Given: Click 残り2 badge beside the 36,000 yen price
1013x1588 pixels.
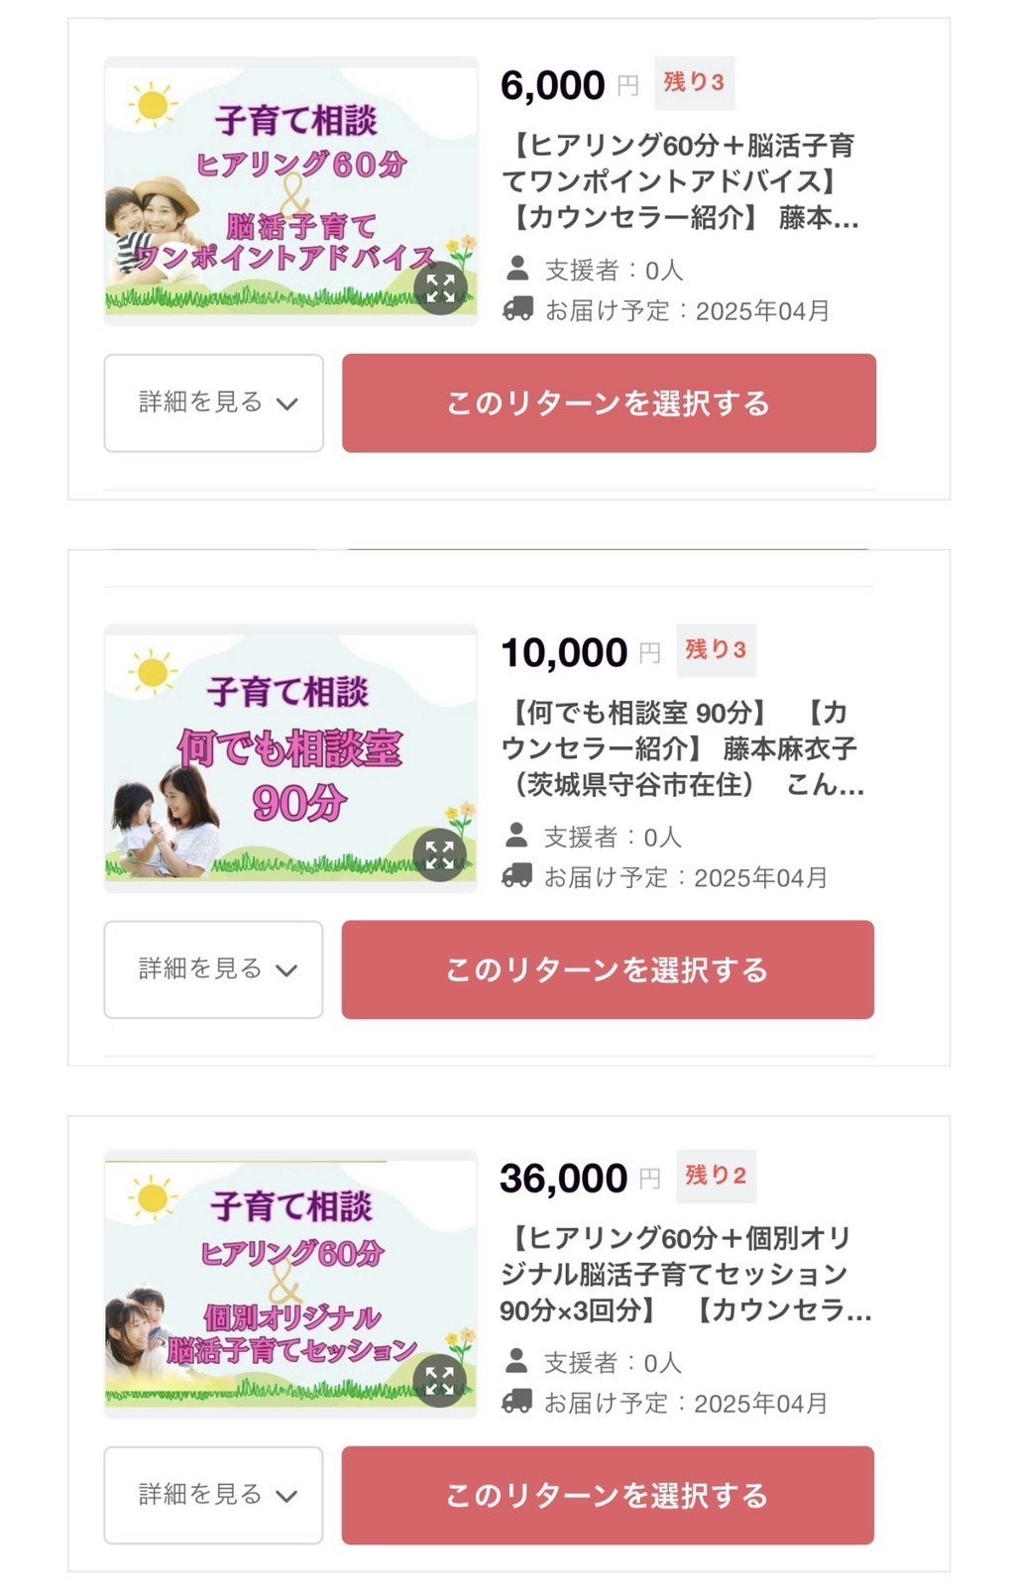Looking at the screenshot, I should 716,1176.
